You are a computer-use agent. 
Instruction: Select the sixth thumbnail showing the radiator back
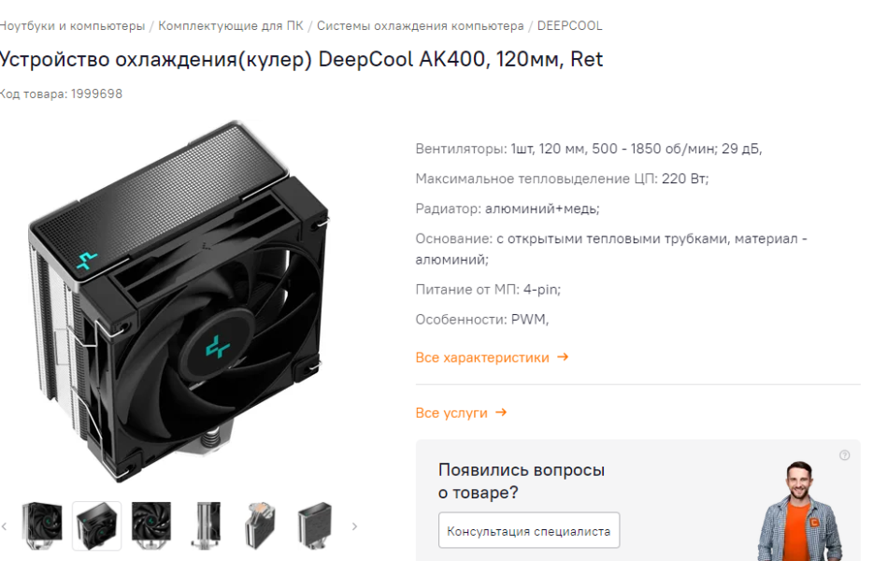[x=315, y=525]
